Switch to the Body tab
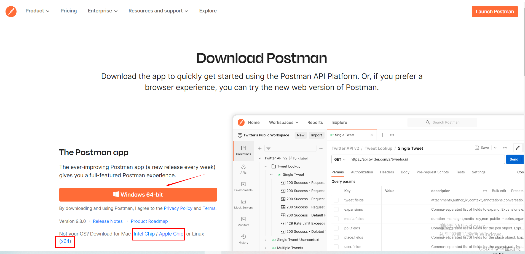This screenshot has height=254, width=525. [405, 172]
